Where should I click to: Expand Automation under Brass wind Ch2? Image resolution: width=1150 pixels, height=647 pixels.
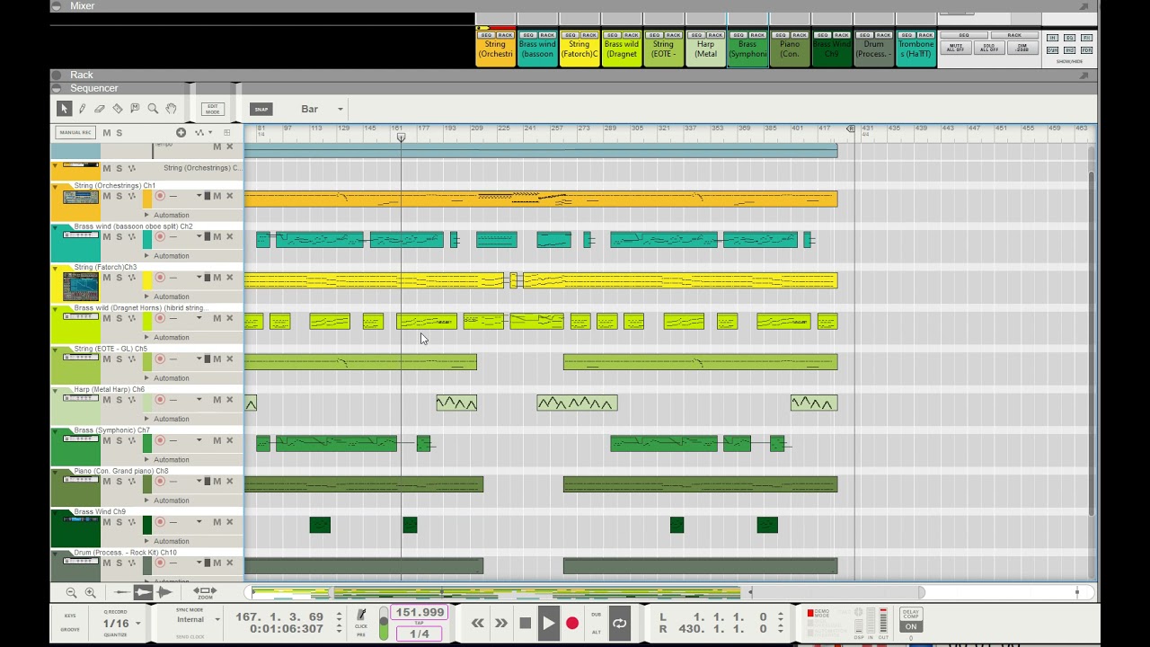coord(147,255)
